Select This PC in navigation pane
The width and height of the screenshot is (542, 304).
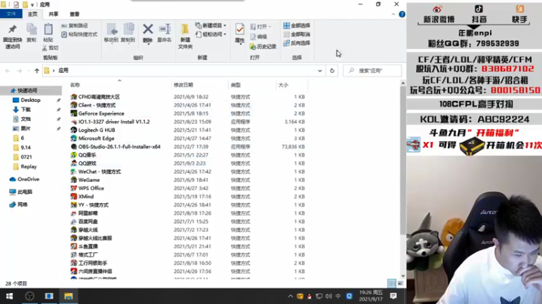(25, 192)
